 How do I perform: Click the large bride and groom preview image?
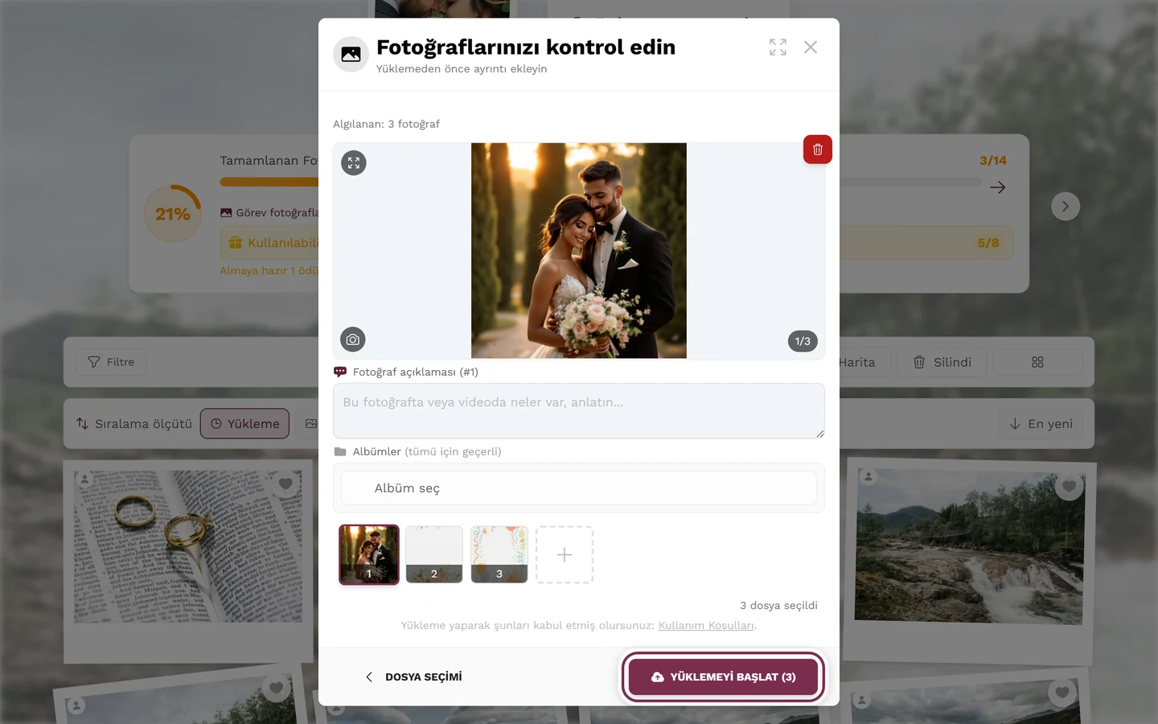(579, 251)
